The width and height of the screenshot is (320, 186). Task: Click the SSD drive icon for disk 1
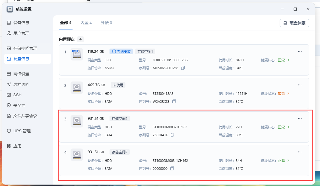pyautogui.click(x=77, y=54)
